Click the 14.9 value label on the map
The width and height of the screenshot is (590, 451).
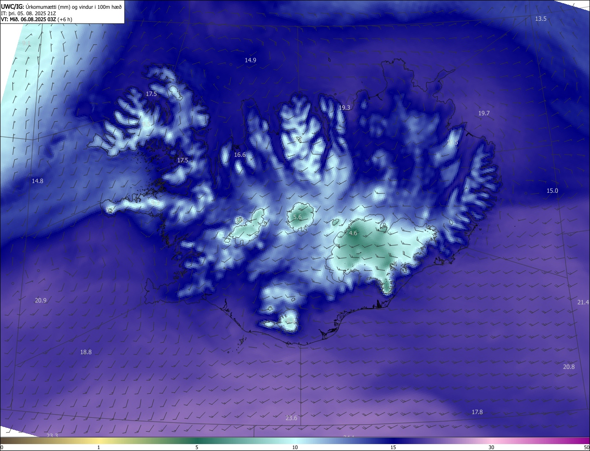(x=250, y=60)
